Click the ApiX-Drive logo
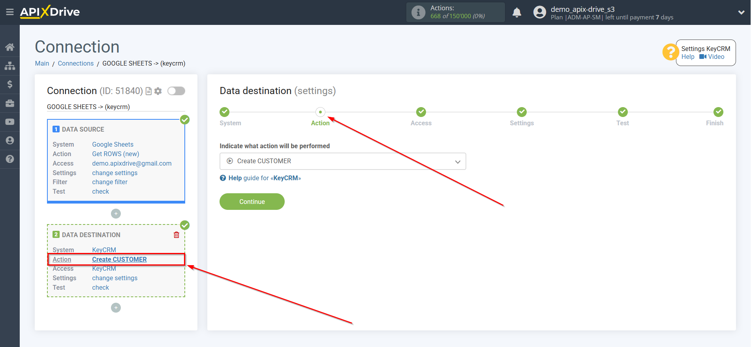 click(50, 12)
